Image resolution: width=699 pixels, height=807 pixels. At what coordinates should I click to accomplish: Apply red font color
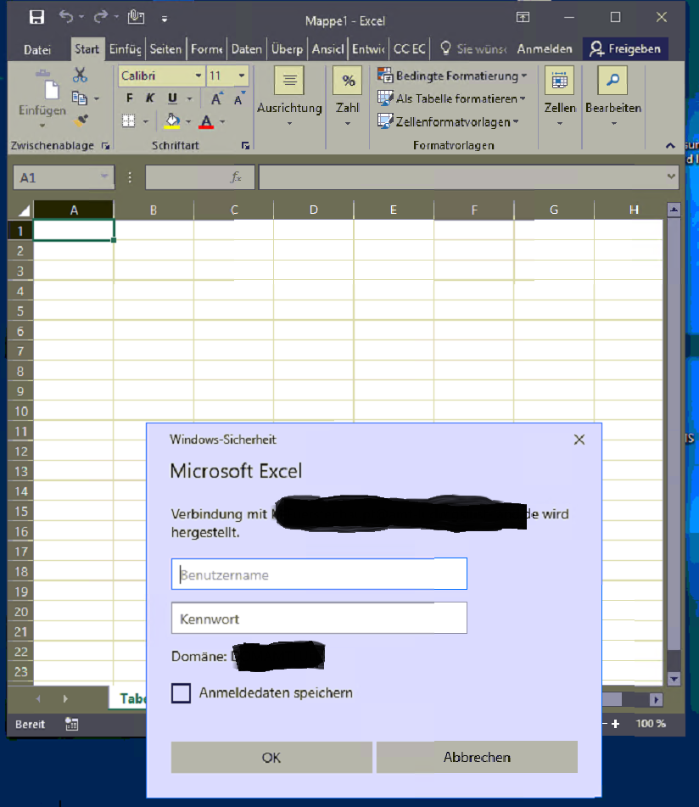206,121
